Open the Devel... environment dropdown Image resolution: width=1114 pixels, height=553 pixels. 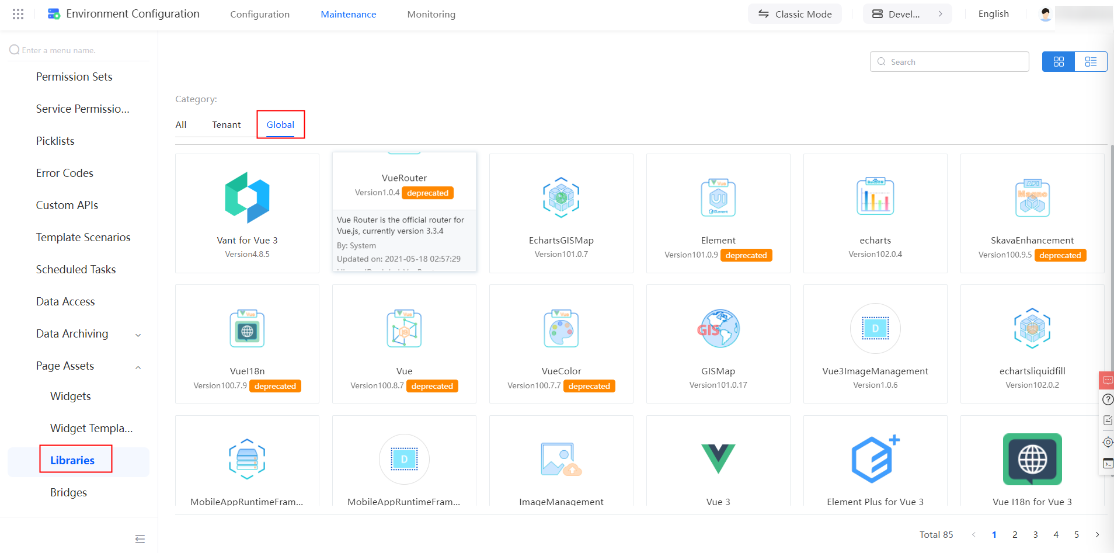(x=907, y=14)
